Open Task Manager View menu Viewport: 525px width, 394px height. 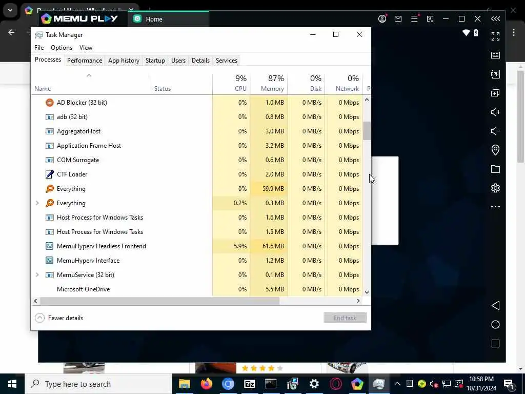86,48
